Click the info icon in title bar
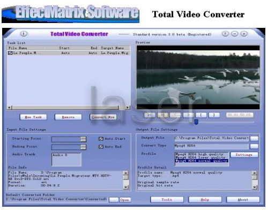The image size is (268, 210). pyautogui.click(x=24, y=34)
